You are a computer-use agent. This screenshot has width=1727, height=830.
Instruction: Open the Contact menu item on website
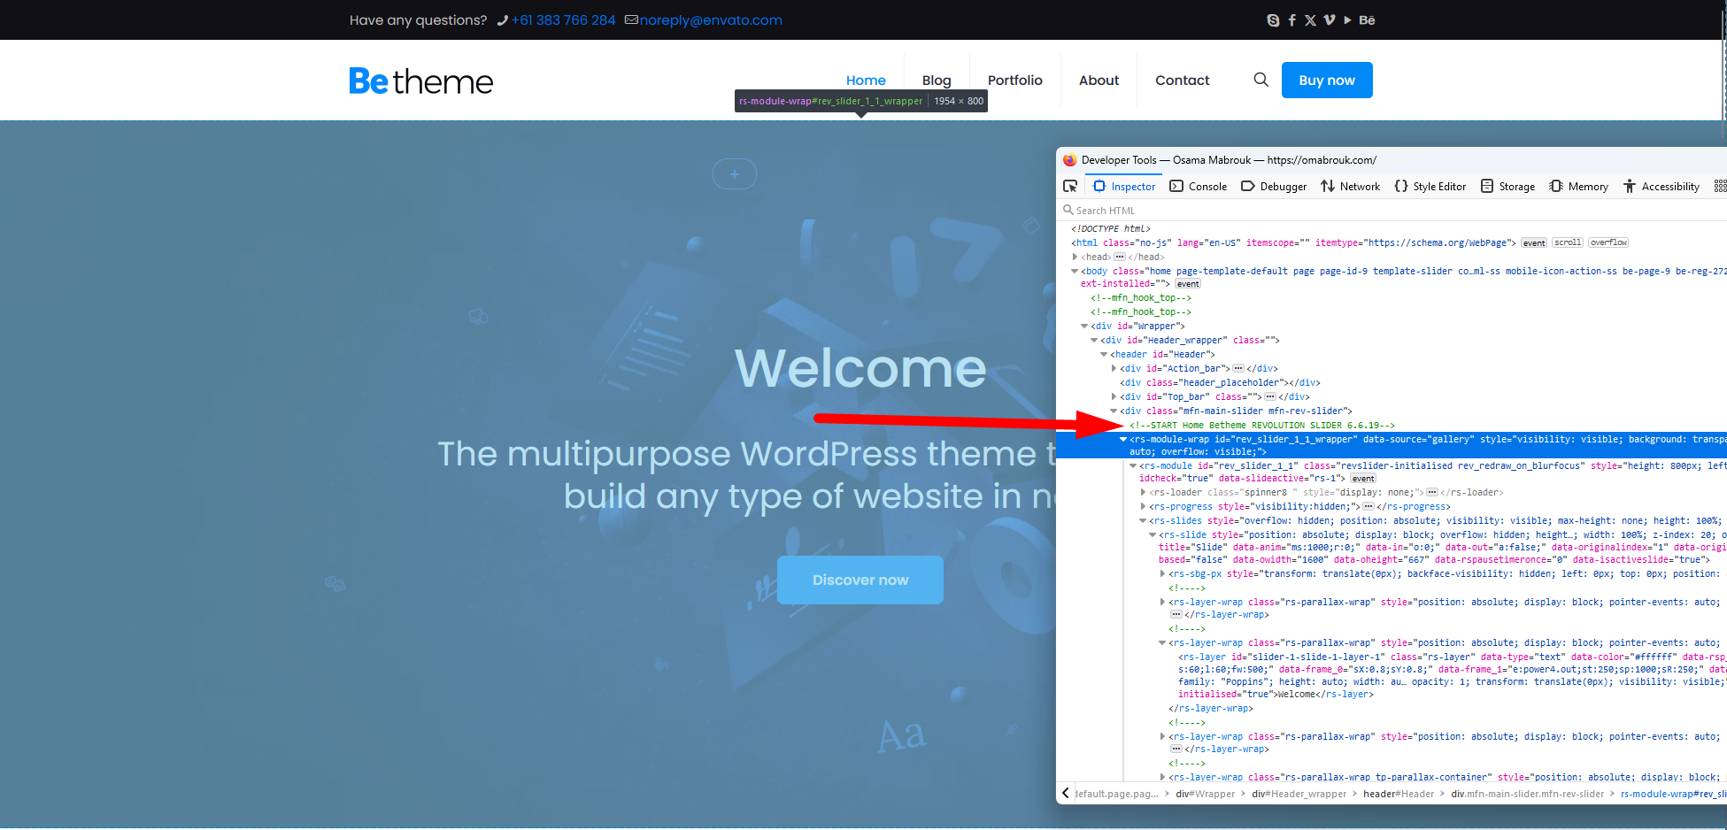[1182, 81]
